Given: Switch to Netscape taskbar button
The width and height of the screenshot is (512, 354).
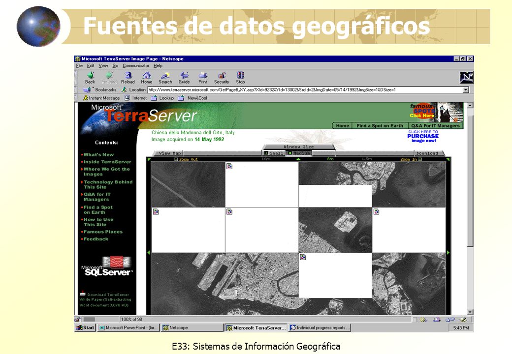Looking at the screenshot, I should pos(192,327).
